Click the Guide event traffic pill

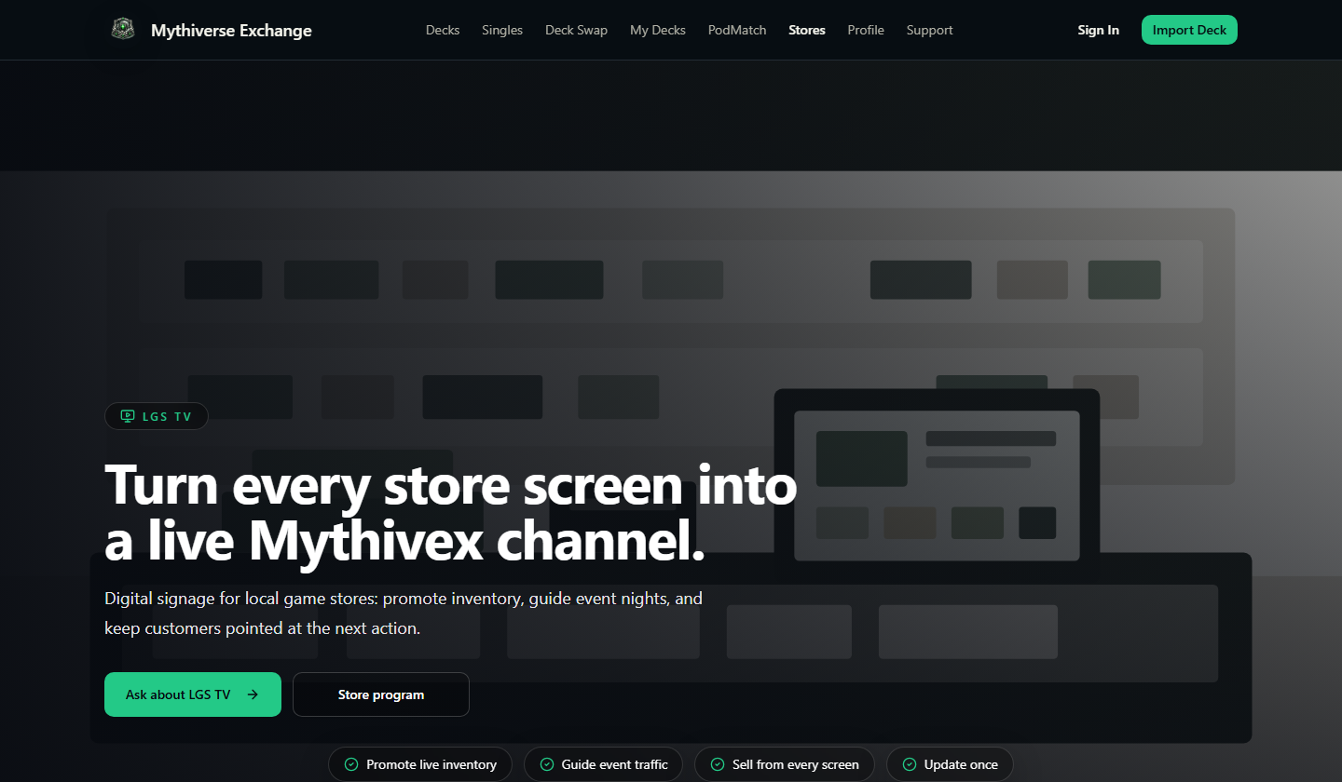603,764
